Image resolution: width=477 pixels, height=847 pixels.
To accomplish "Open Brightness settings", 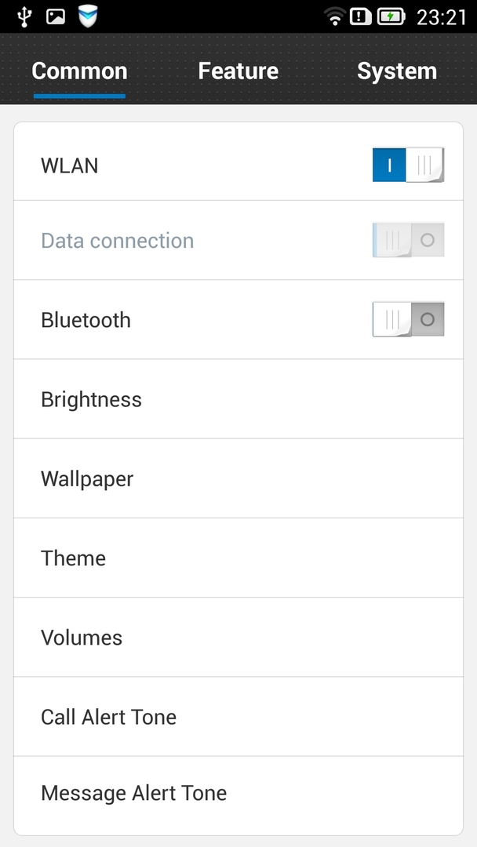I will tap(238, 399).
